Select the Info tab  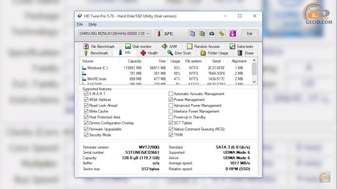pos(125,52)
